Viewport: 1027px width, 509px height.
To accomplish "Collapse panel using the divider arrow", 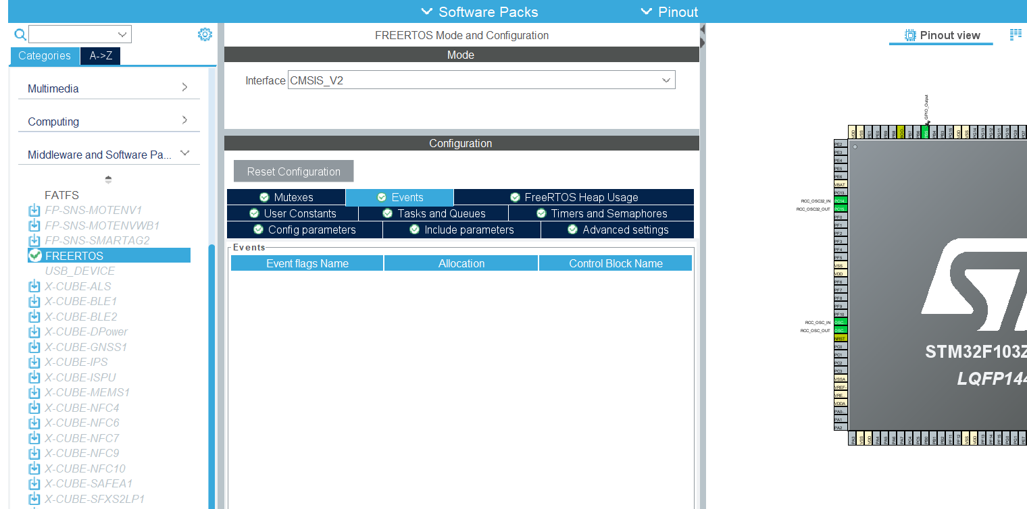I will [x=703, y=30].
